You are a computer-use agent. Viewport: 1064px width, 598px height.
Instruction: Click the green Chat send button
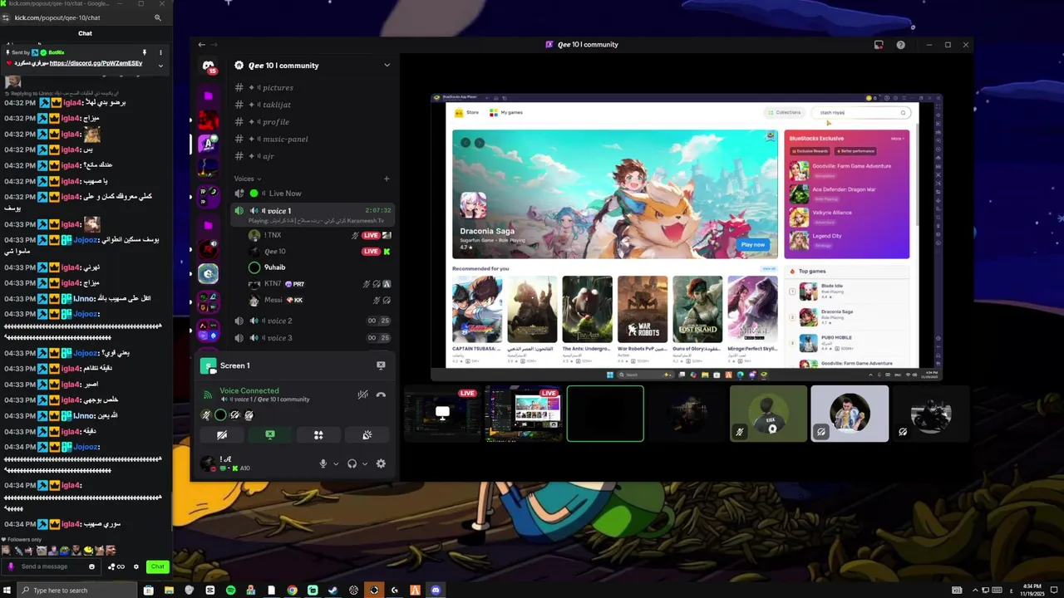(157, 566)
